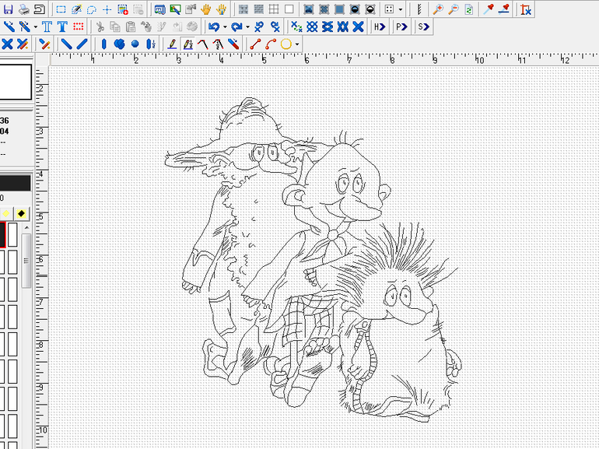Click the H> toolbar button
This screenshot has height=449, width=599.
tap(379, 26)
